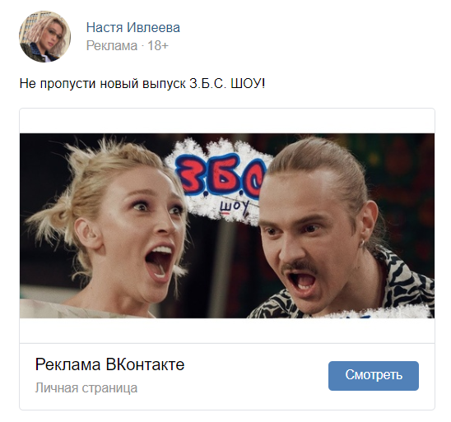451x422 pixels.
Task: Open the Настя Ивлеева name link
Action: coord(133,28)
